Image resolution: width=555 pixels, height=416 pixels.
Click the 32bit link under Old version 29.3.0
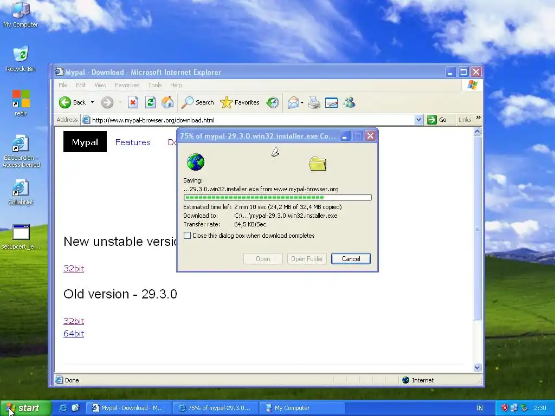74,321
